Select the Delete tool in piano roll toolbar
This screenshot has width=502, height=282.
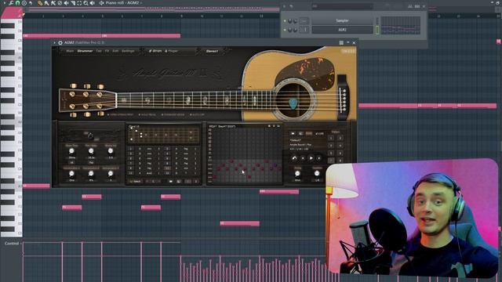60,3
